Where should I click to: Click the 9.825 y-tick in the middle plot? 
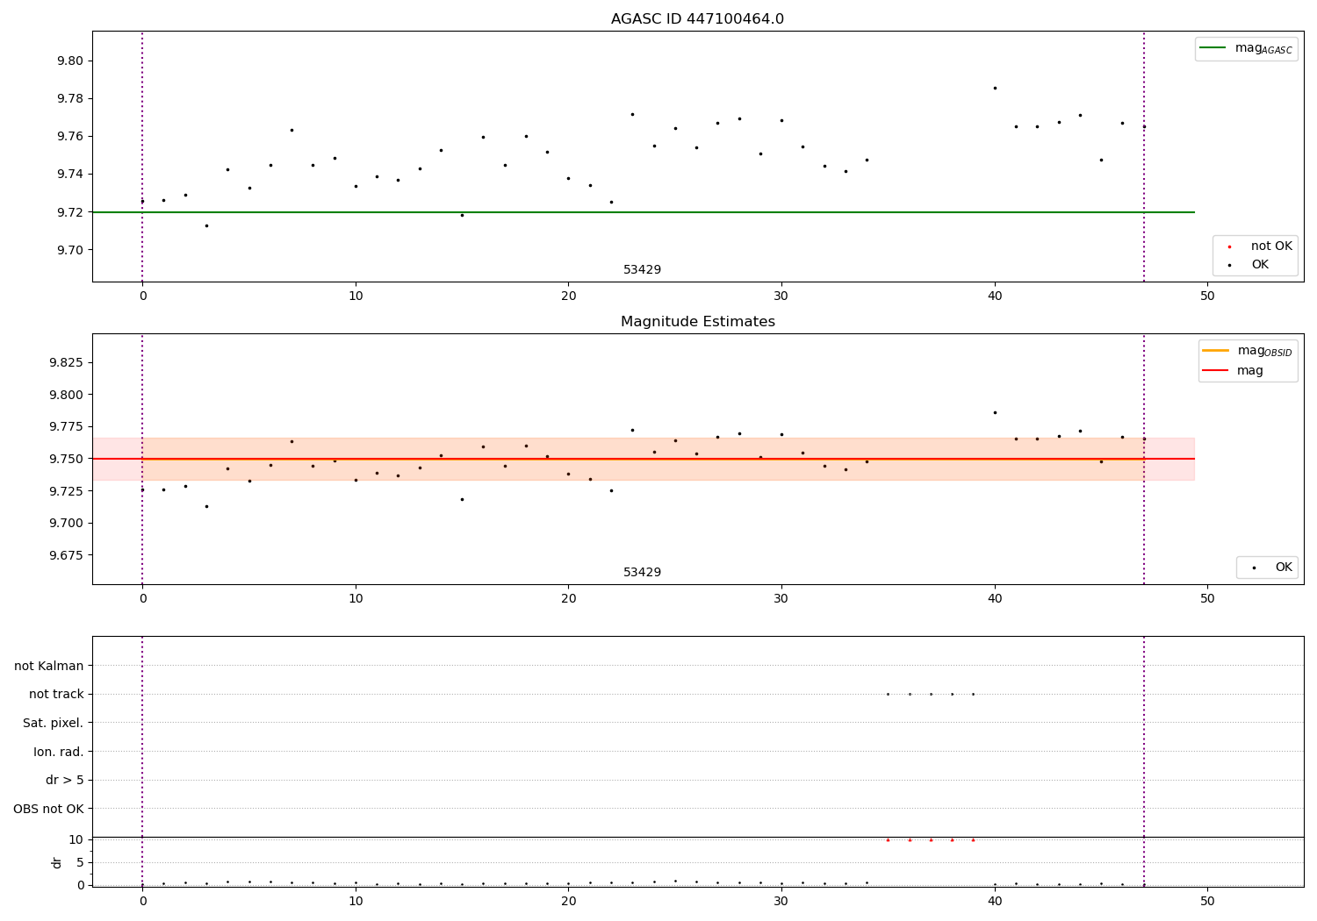coord(67,363)
